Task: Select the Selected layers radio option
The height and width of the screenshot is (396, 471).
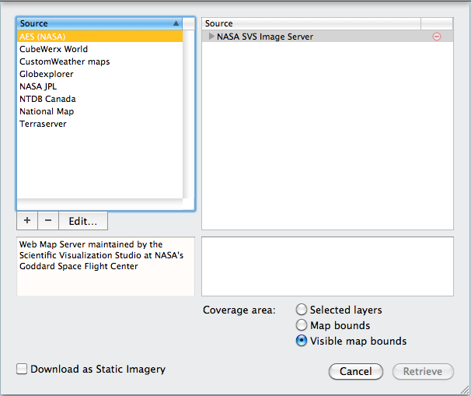Action: coord(302,310)
